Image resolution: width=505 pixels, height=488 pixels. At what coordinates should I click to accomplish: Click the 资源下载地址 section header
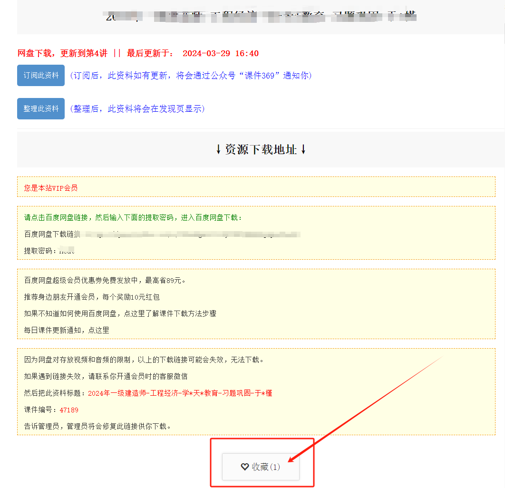(261, 149)
